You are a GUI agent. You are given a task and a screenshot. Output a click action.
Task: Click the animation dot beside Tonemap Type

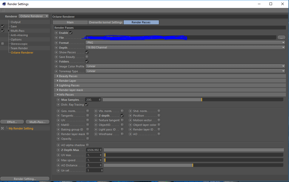[56, 71]
